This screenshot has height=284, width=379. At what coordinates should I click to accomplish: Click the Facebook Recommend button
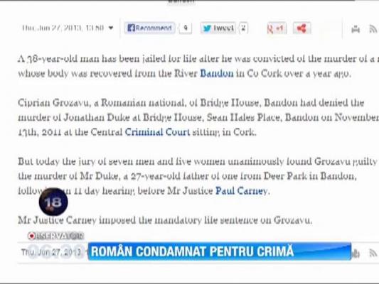coord(150,28)
